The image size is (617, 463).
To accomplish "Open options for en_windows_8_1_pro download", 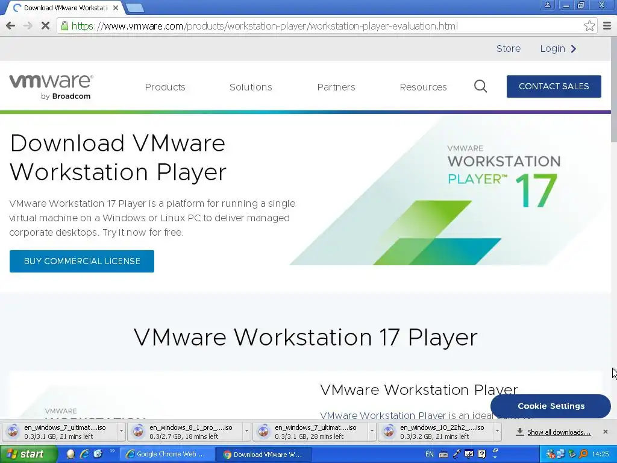I will 246,432.
